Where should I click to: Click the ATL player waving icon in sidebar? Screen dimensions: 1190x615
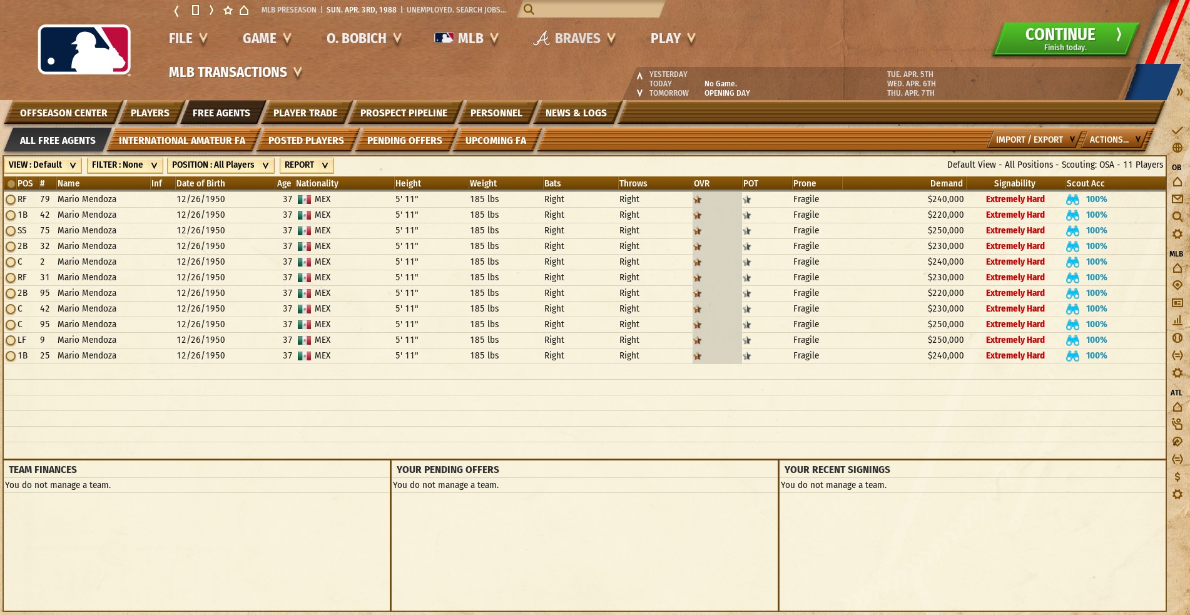point(1177,424)
